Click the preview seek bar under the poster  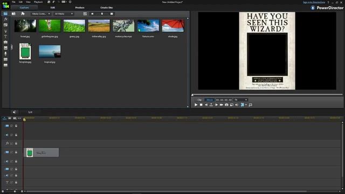click(x=267, y=95)
